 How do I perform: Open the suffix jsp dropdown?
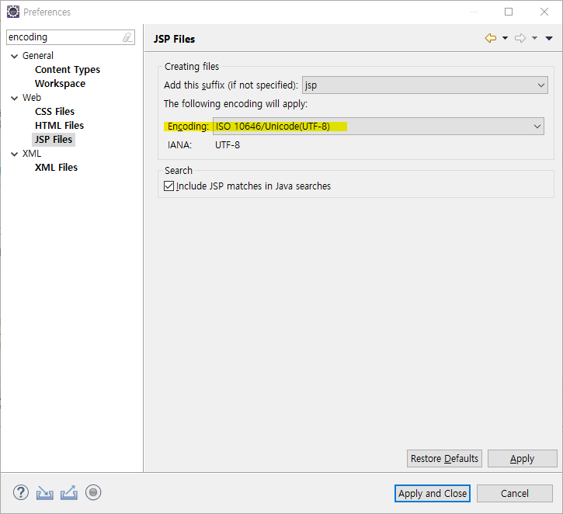[425, 85]
